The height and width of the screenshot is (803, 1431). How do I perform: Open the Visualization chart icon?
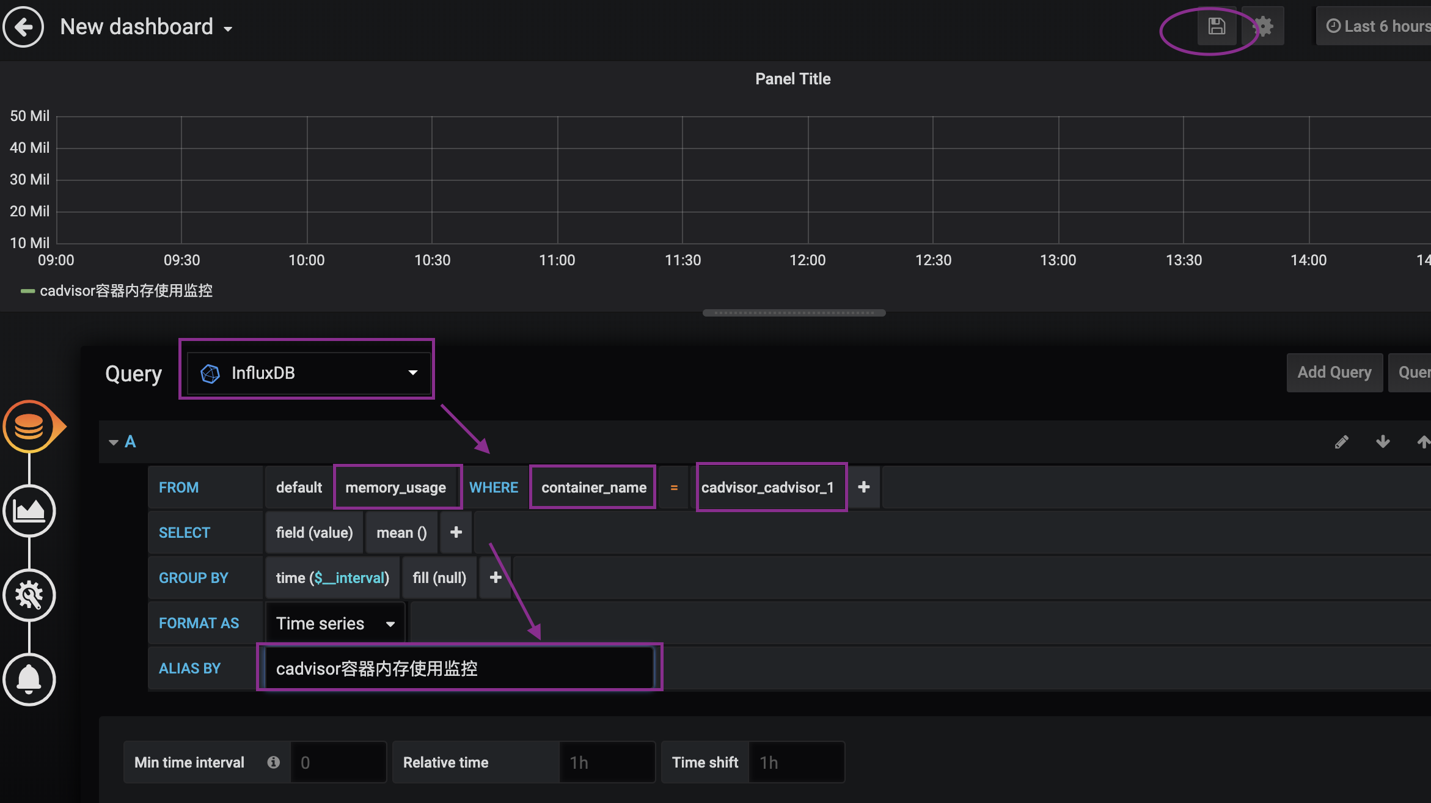point(29,511)
